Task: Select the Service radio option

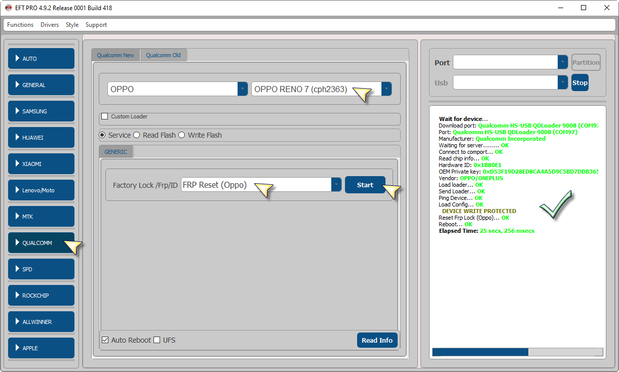Action: coord(102,135)
